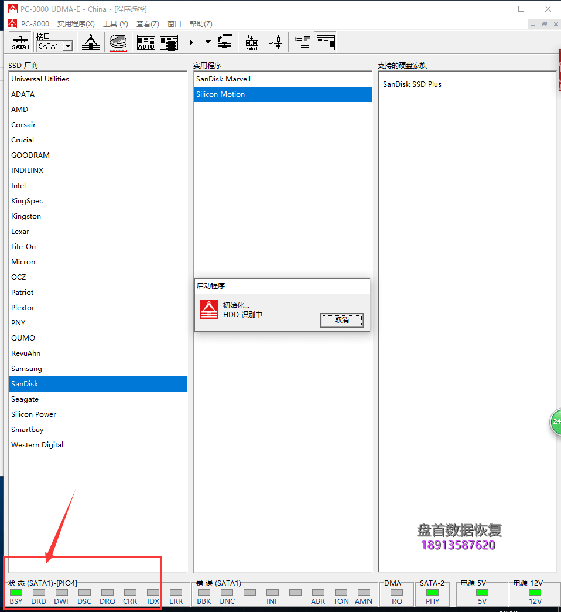Image resolution: width=561 pixels, height=612 pixels.
Task: Expand the dropdown arrow beside the play button
Action: [208, 42]
